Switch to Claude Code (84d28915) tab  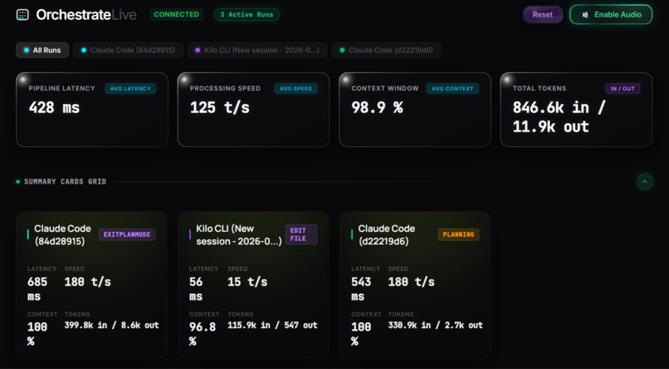(x=128, y=50)
